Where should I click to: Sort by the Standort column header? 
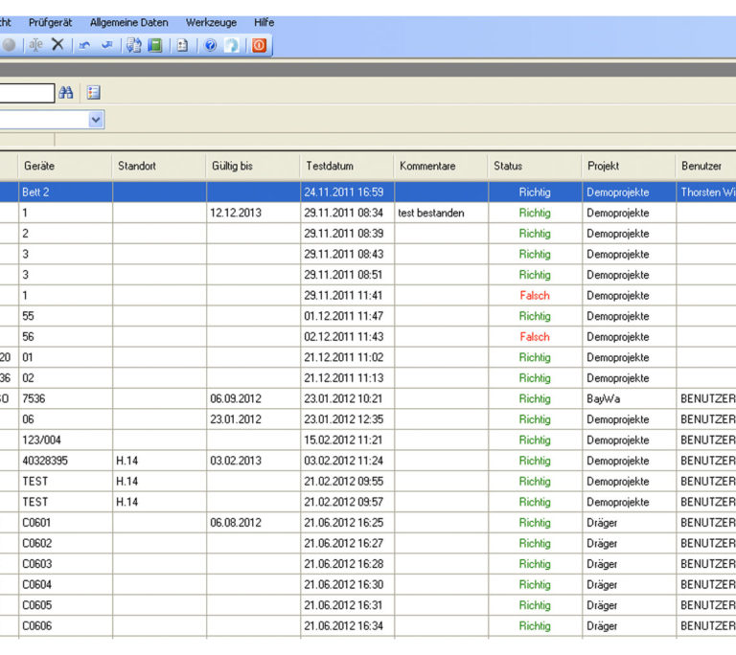tap(159, 166)
